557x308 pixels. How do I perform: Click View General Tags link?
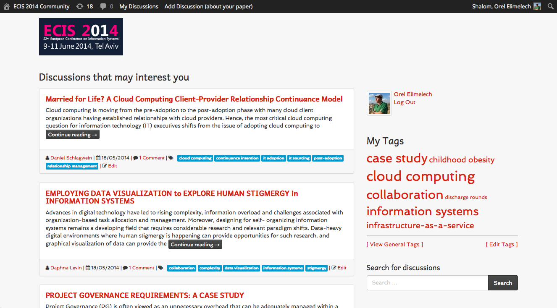pyautogui.click(x=395, y=245)
